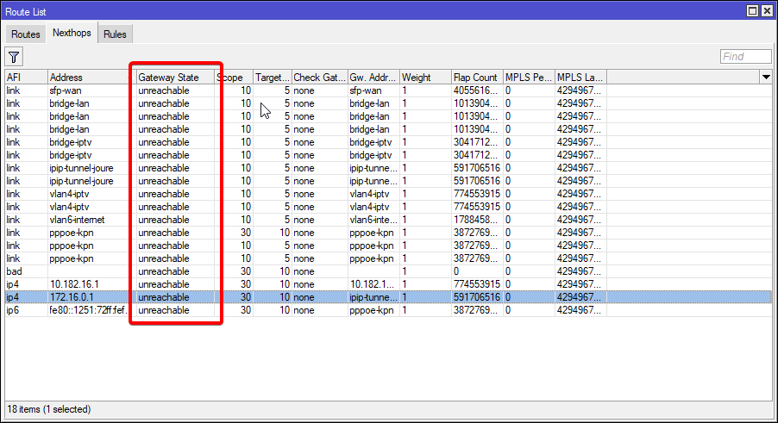Sort by Gw. Address column header
778x423 pixels.
(x=373, y=78)
